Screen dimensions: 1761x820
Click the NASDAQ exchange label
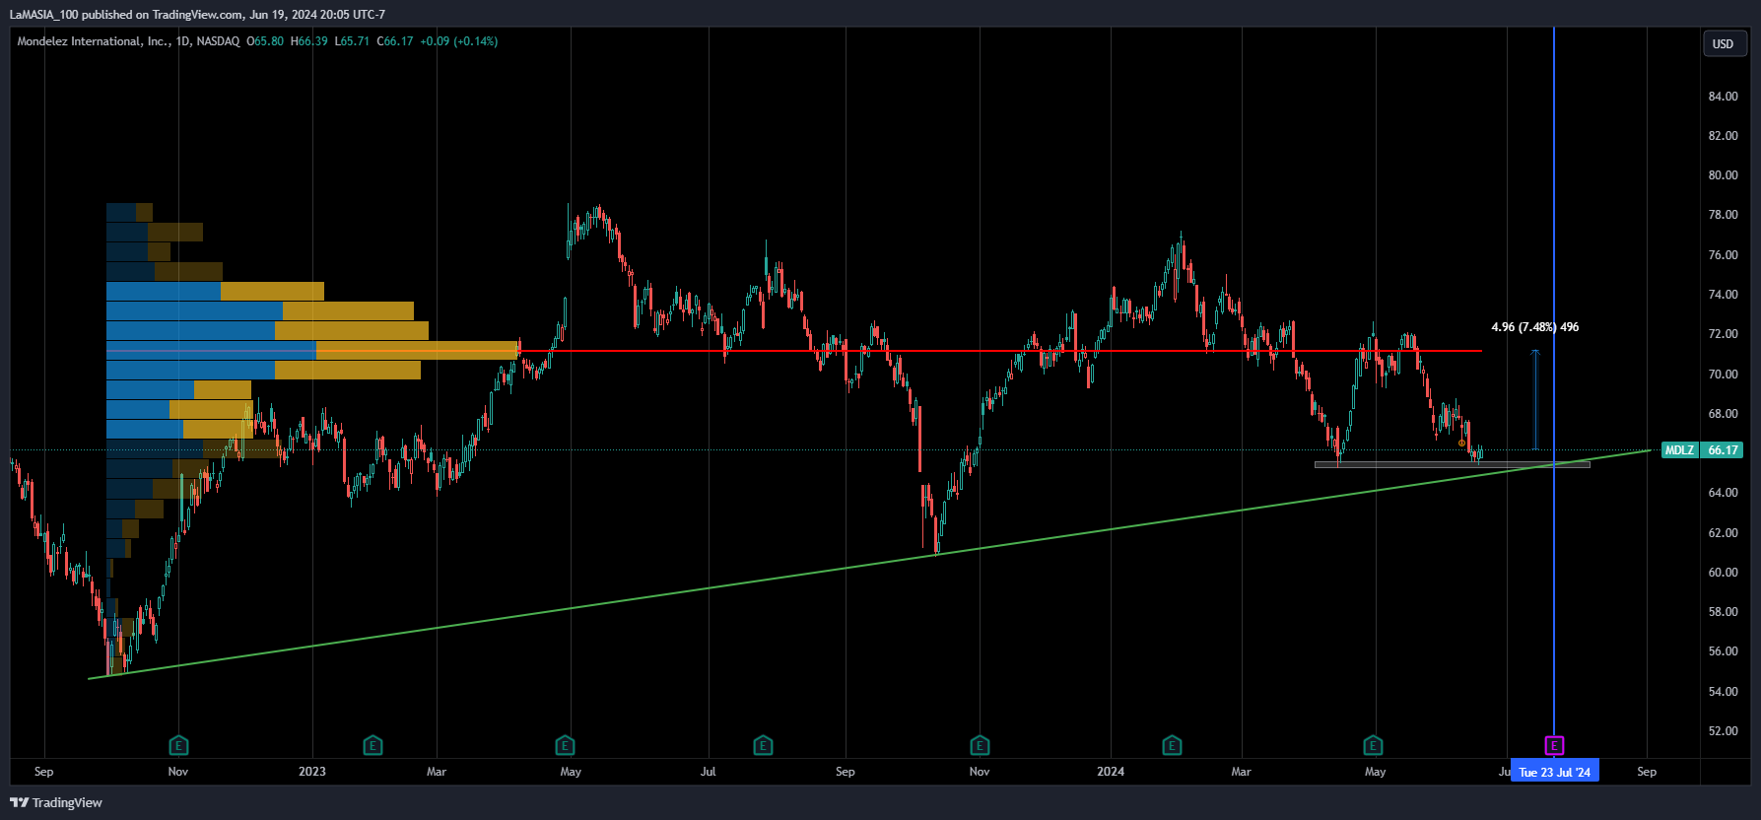coord(218,41)
